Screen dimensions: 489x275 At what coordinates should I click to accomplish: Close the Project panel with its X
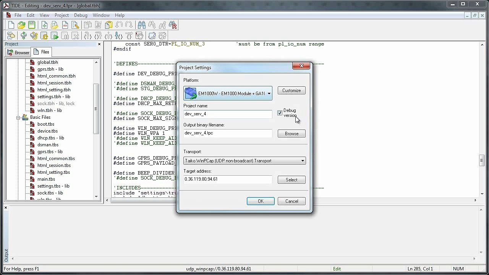pos(99,44)
